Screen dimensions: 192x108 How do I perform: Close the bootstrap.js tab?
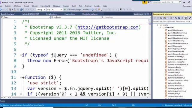tap(148, 14)
